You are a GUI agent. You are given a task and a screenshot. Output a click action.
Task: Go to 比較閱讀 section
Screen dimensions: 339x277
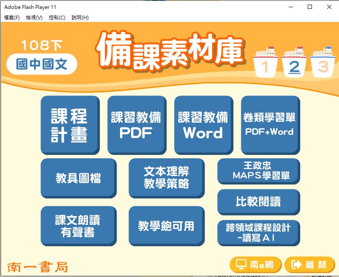coord(258,201)
